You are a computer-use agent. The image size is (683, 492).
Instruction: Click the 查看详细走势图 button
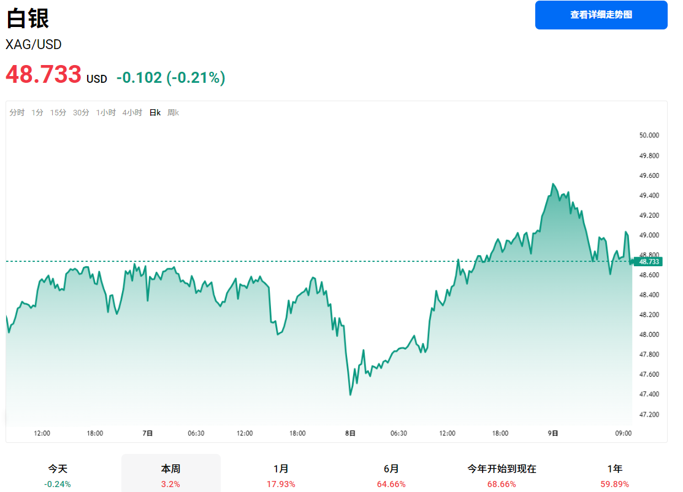601,15
